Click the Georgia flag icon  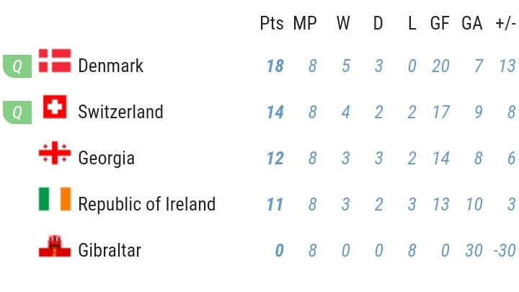pyautogui.click(x=55, y=153)
